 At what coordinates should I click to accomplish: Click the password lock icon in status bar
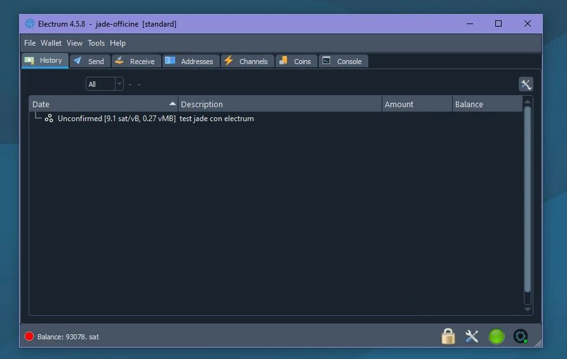tap(448, 336)
